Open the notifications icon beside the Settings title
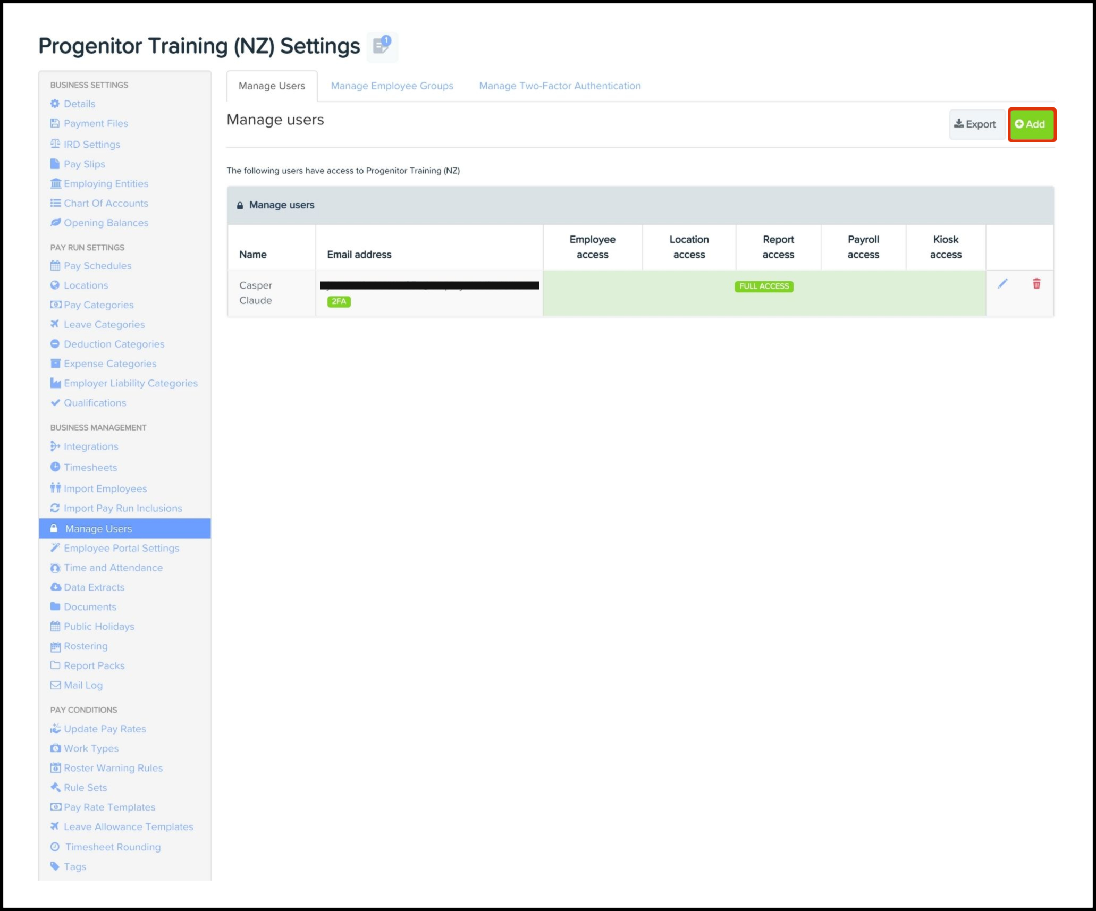This screenshot has width=1096, height=911. click(382, 46)
